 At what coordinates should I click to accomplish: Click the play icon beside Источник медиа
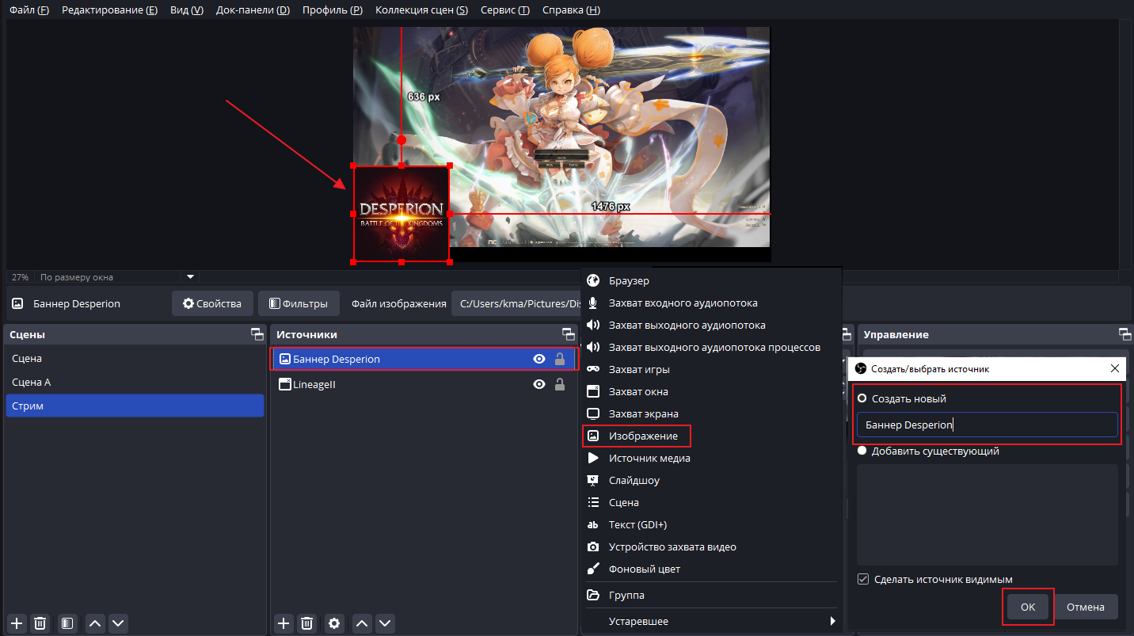(593, 458)
